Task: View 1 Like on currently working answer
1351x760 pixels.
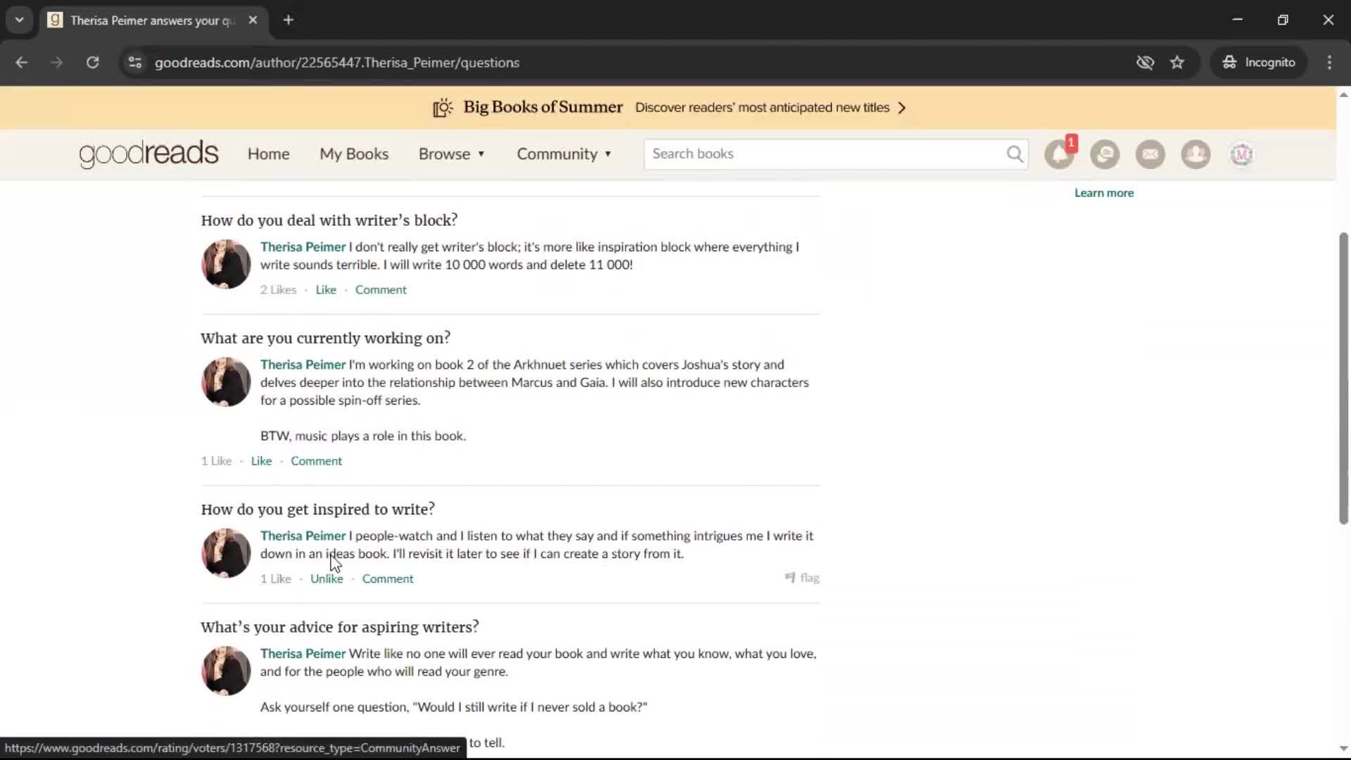Action: [x=216, y=461]
